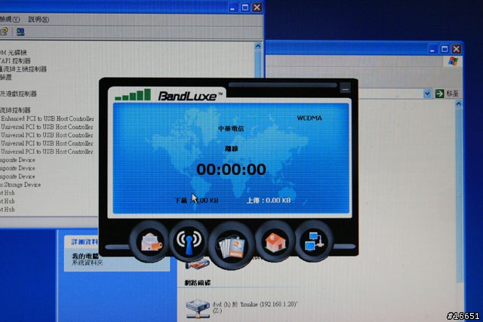Screen dimensions: 483x322
Task: Open the BandLuxe network computers icon
Action: click(314, 241)
